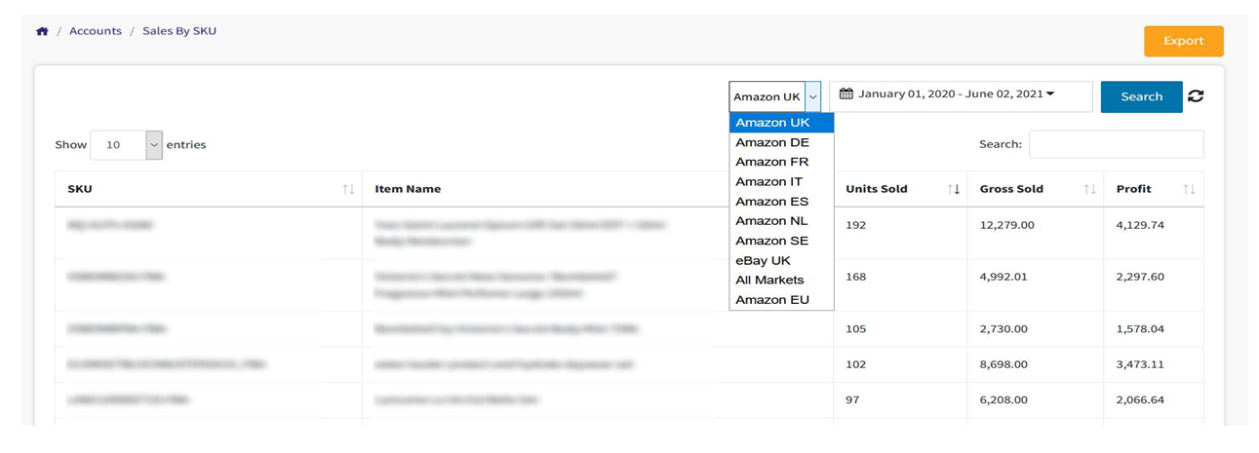Viewport: 1259px width, 453px height.
Task: Click units sold value 168
Action: tap(856, 277)
